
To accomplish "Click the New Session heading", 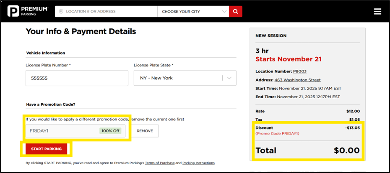I will pos(271,36).
